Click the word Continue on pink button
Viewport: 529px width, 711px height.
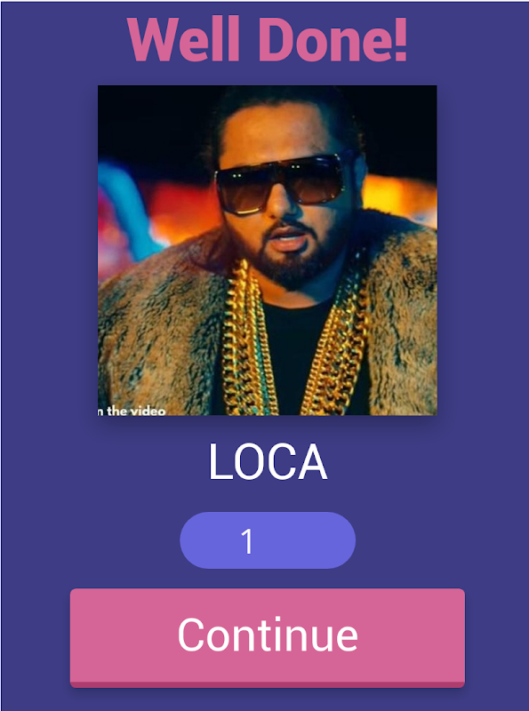pos(268,635)
